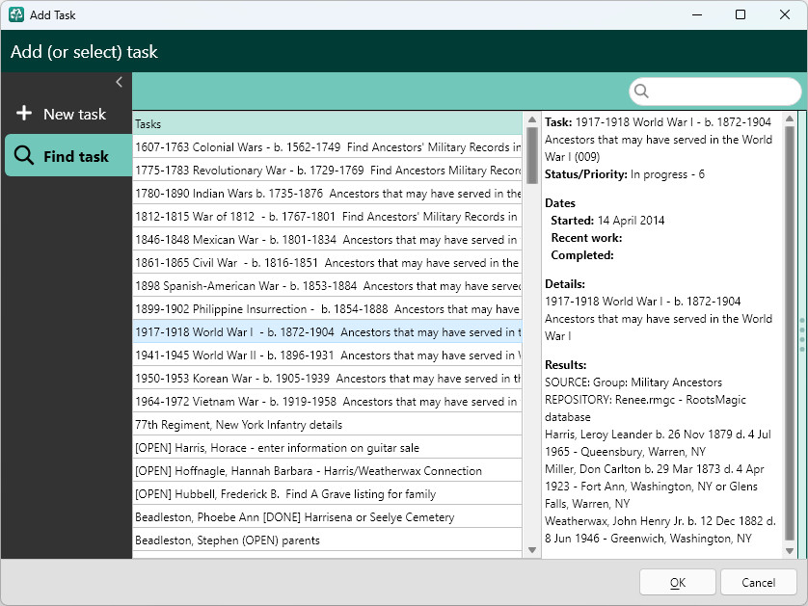This screenshot has width=808, height=606.
Task: Click the New task plus icon
Action: [x=24, y=114]
